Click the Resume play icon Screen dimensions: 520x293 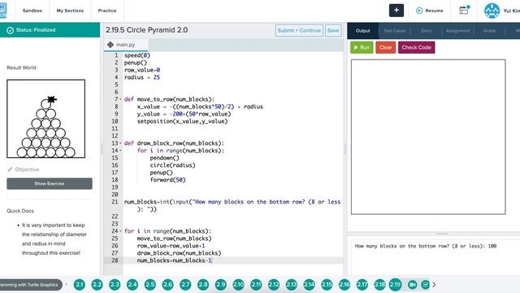point(419,11)
